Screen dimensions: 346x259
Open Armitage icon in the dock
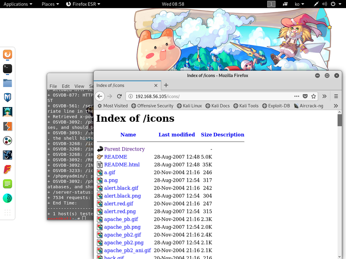[x=7, y=112]
